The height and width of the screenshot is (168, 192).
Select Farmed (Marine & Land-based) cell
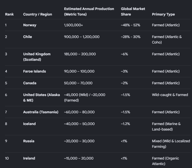pos(166,126)
